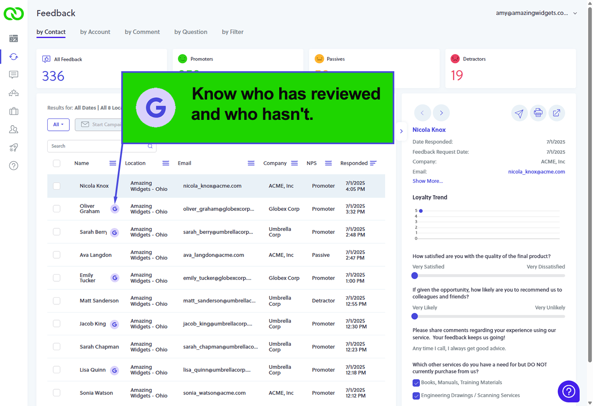
Task: Uncheck Engineering Drawings / Scanning Services
Action: point(416,396)
